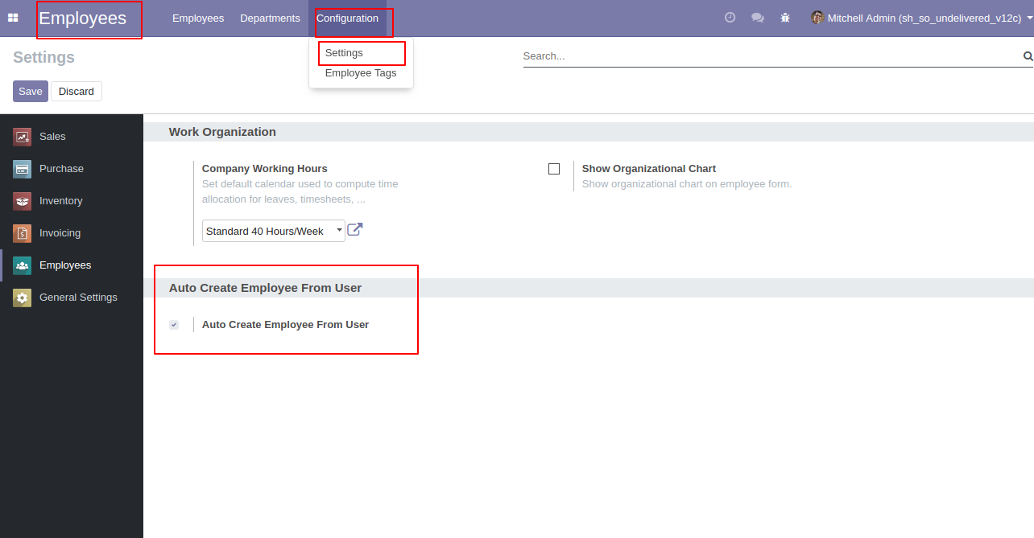
Task: Click Show Organizational Chart label
Action: [649, 169]
